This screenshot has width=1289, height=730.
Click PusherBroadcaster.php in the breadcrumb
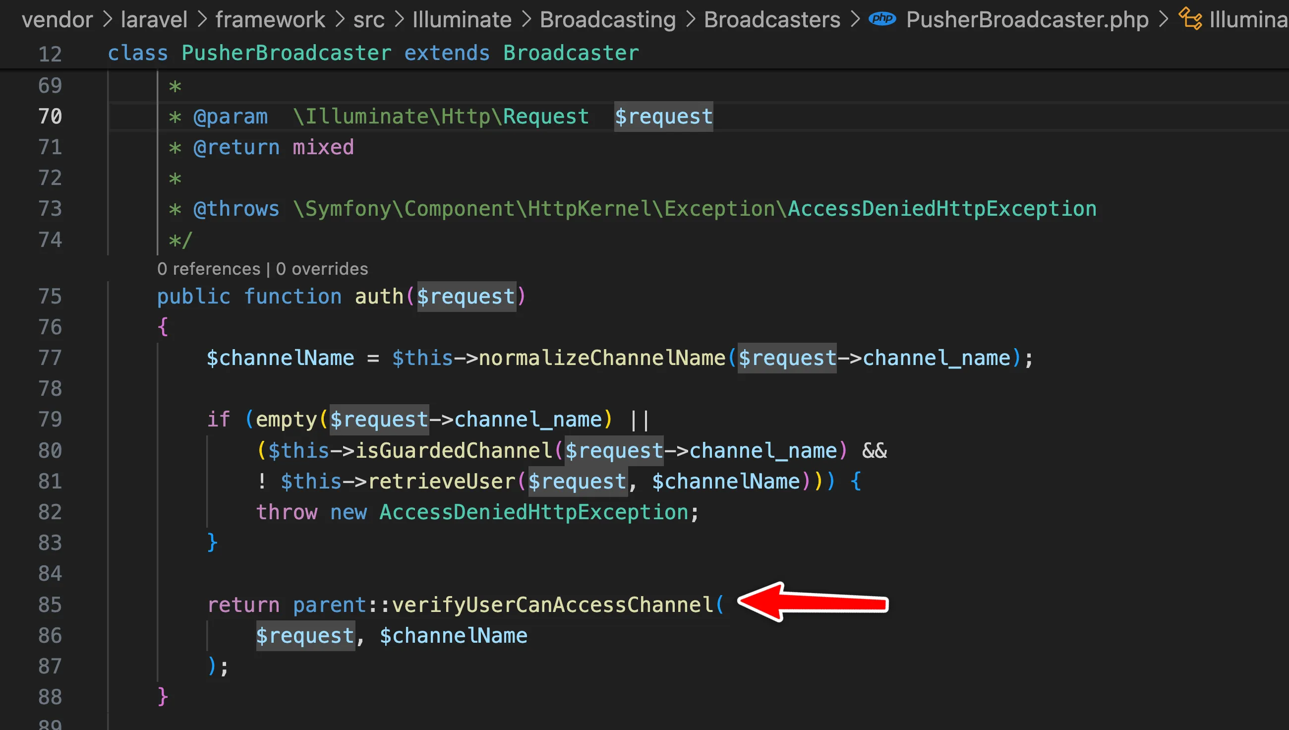[x=1027, y=20]
